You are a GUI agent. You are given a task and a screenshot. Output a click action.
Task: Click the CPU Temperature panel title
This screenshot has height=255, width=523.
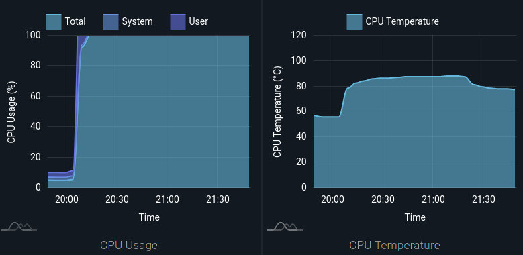[x=395, y=246]
